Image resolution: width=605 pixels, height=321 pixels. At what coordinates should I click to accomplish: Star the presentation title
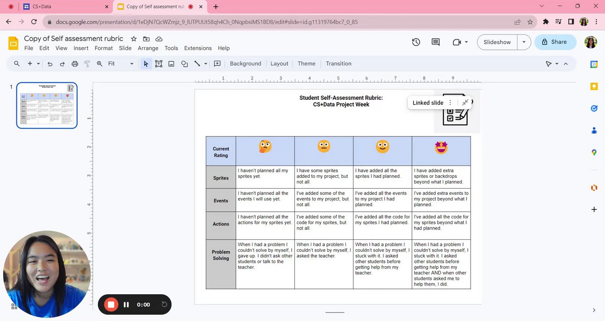[x=134, y=39]
